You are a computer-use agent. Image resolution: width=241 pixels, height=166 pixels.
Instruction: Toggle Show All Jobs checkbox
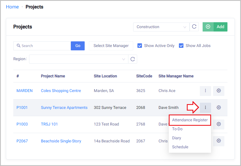coord(181,46)
